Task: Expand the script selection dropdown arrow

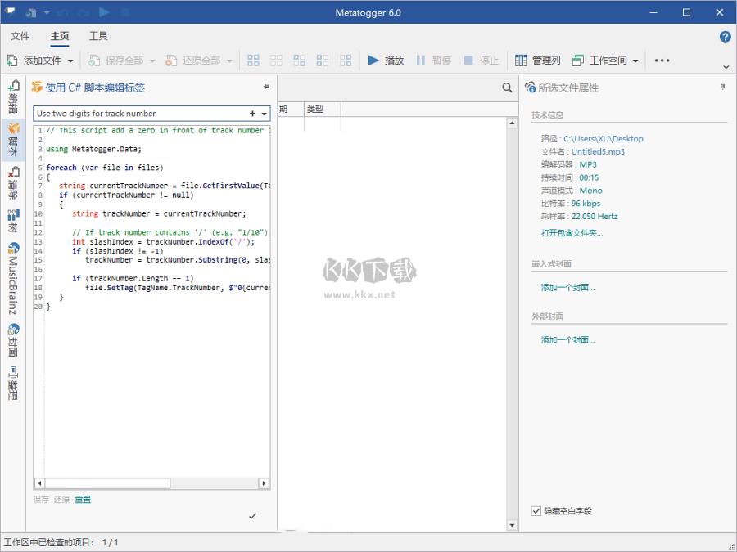Action: (264, 114)
